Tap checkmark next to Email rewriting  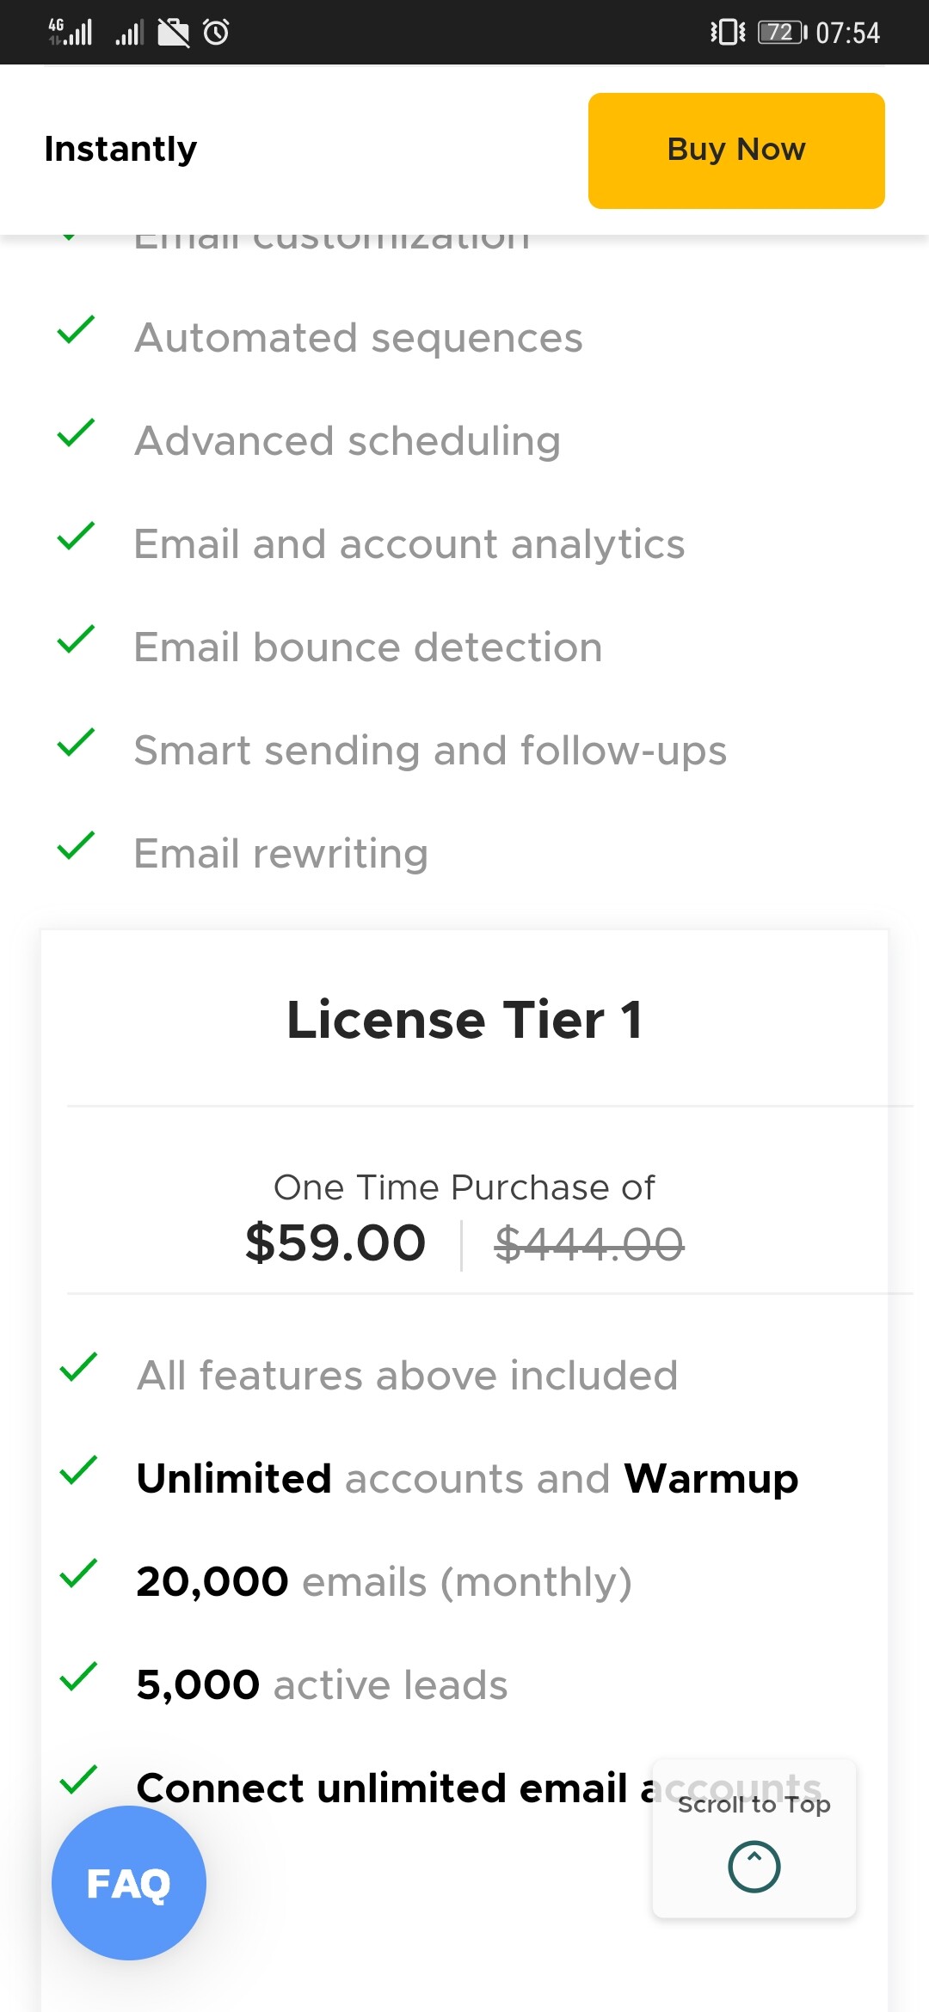coord(76,846)
